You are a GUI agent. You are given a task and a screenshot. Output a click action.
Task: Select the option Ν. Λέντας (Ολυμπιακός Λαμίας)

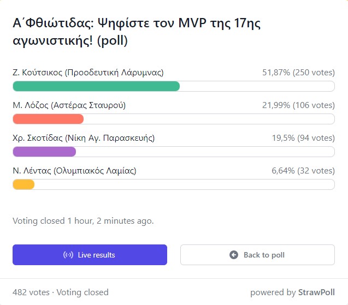74,171
